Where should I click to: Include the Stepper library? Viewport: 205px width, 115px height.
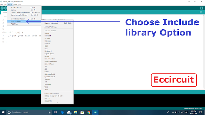tap(57, 79)
